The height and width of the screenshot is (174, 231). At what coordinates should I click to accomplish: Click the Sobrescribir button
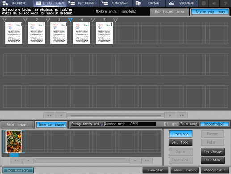point(214,170)
